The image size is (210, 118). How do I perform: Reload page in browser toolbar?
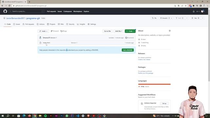pos(10,6)
